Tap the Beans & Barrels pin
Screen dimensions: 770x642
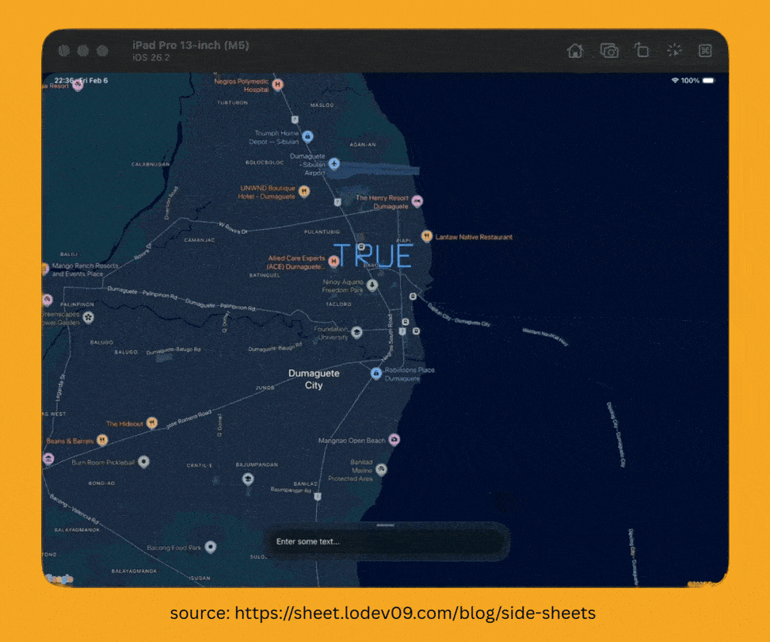(x=101, y=441)
